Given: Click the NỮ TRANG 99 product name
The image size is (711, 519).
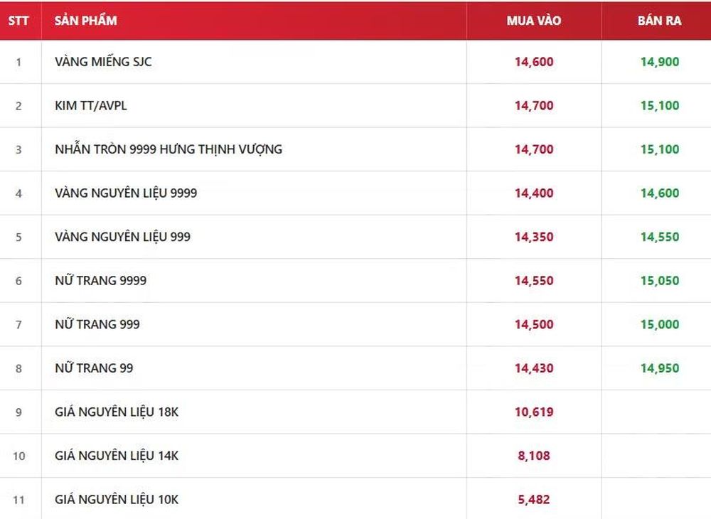Looking at the screenshot, I should (x=94, y=368).
